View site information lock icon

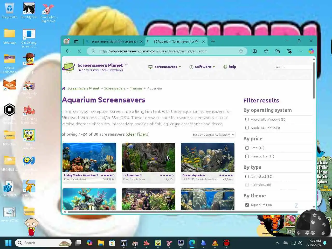point(93,51)
